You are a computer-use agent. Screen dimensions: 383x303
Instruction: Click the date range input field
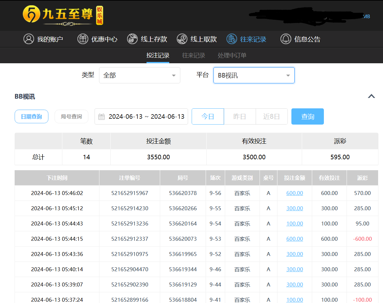pos(146,116)
